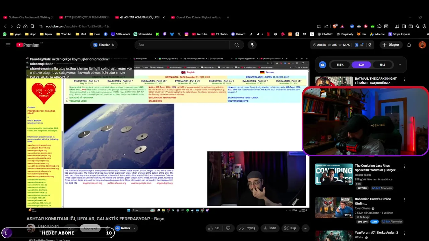The image size is (429, 241).
Task: Go back with the browser back arrow
Action: (5, 26)
